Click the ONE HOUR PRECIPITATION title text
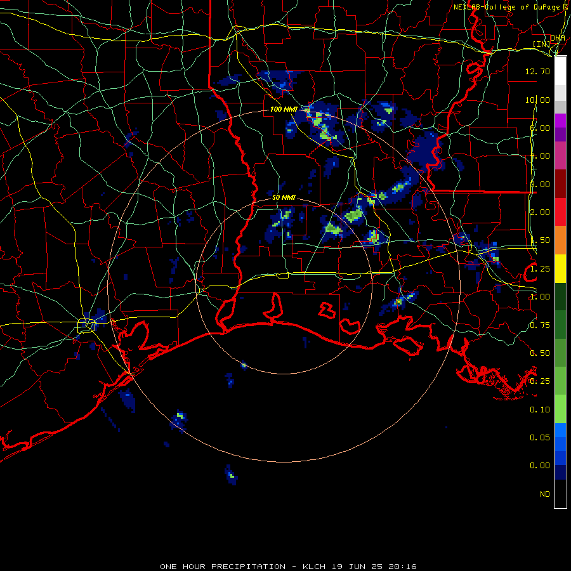The height and width of the screenshot is (571, 571). [x=223, y=567]
